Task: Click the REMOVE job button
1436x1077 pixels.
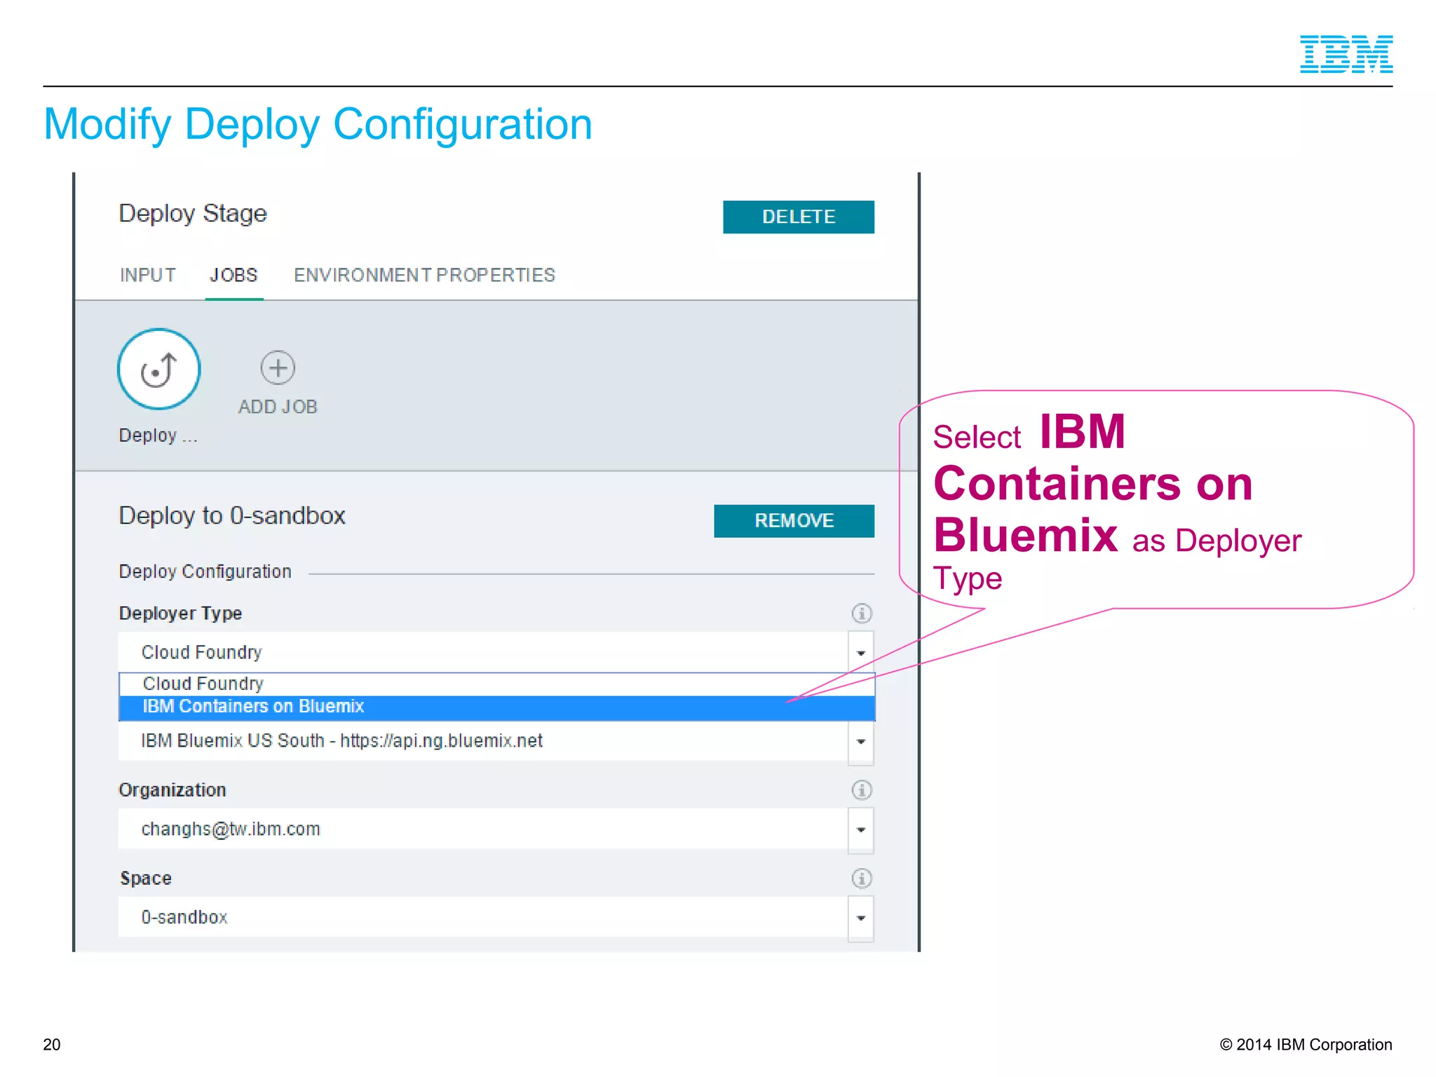Action: 794,521
